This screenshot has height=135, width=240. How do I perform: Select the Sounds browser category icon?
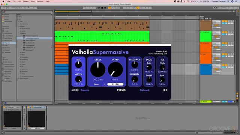(x=3, y=28)
